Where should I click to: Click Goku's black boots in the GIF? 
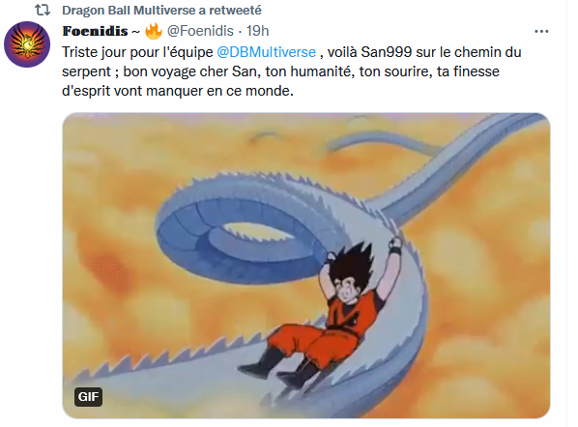pos(280,368)
